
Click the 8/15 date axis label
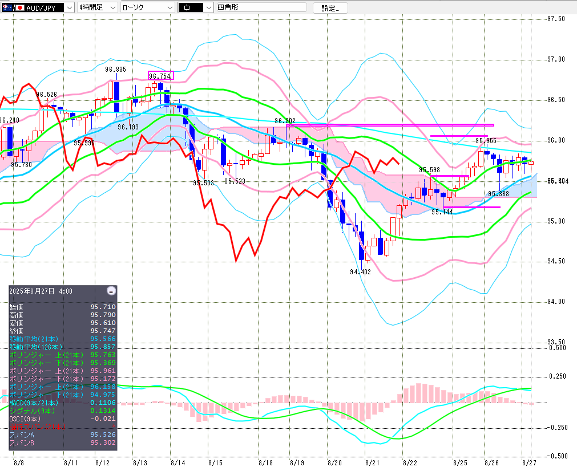215,462
